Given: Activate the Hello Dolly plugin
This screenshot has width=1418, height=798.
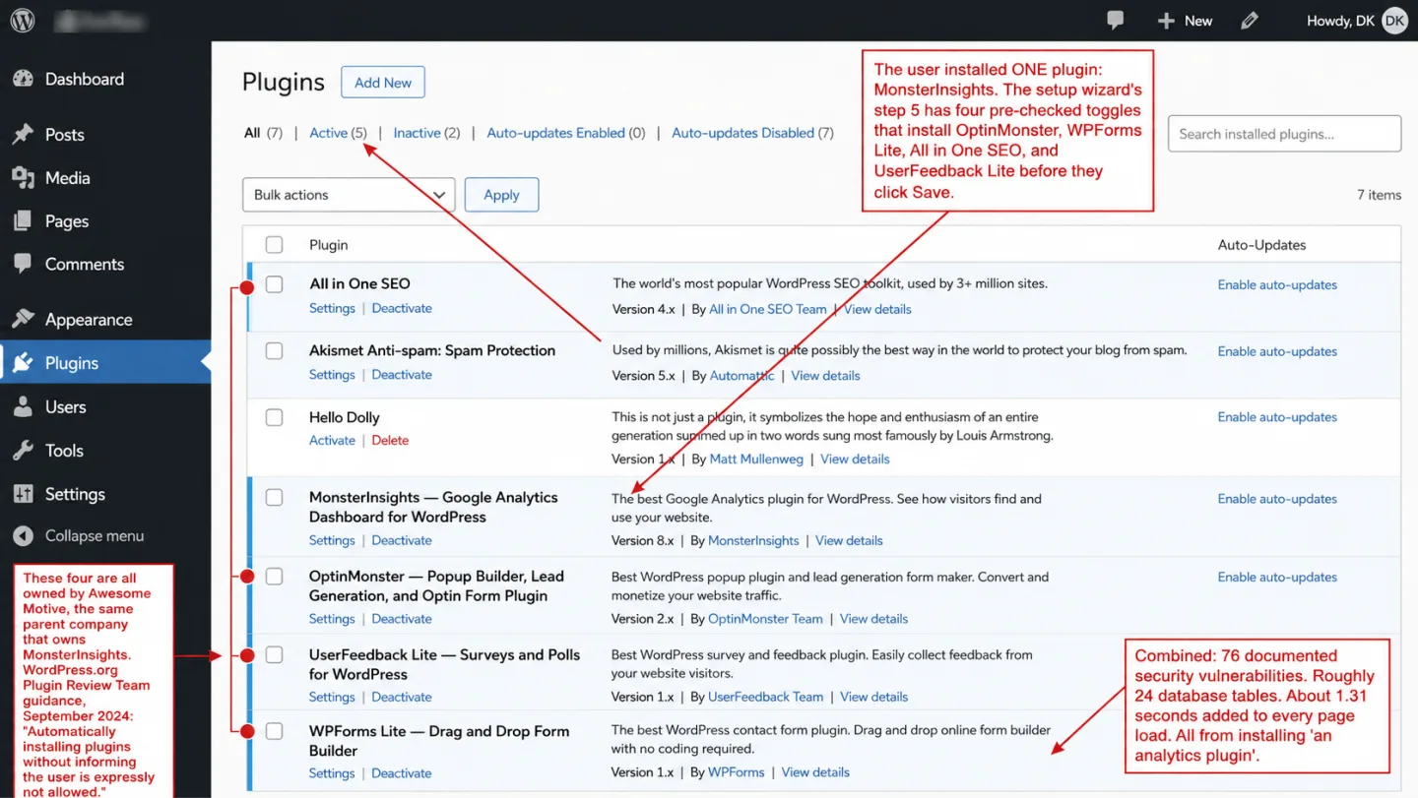Looking at the screenshot, I should pyautogui.click(x=332, y=440).
